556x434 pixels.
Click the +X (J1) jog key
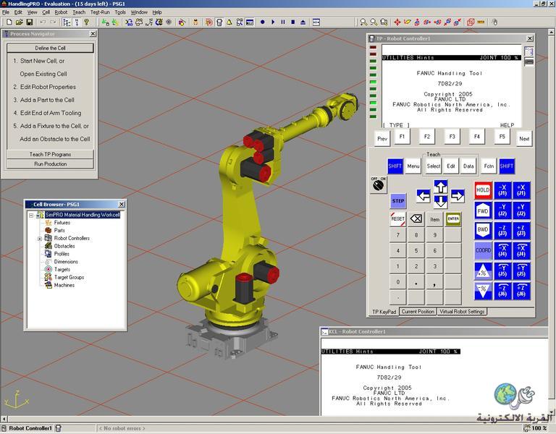click(521, 190)
